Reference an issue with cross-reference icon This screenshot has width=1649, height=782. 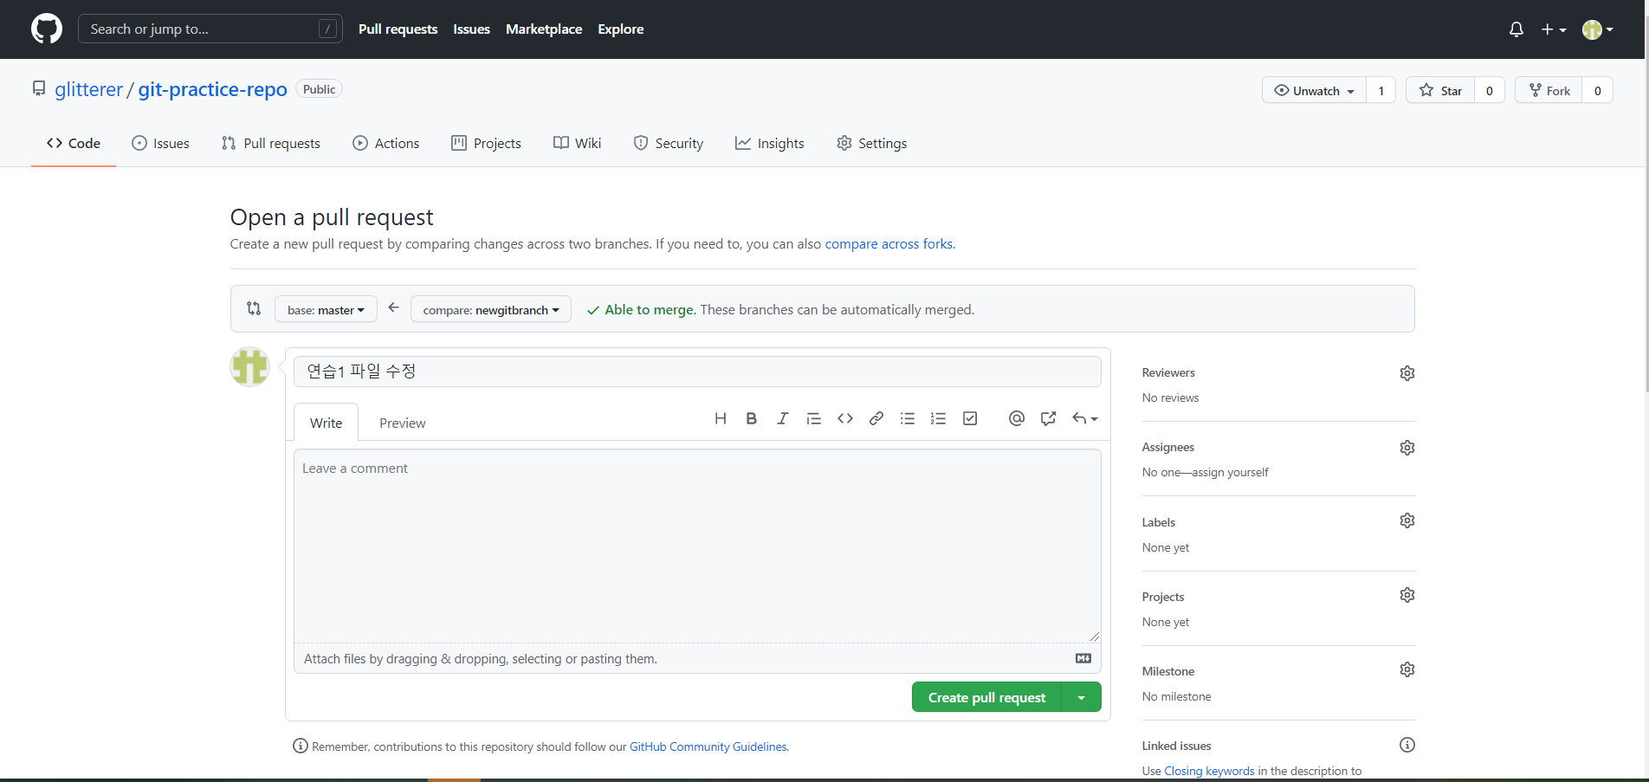pos(1048,418)
